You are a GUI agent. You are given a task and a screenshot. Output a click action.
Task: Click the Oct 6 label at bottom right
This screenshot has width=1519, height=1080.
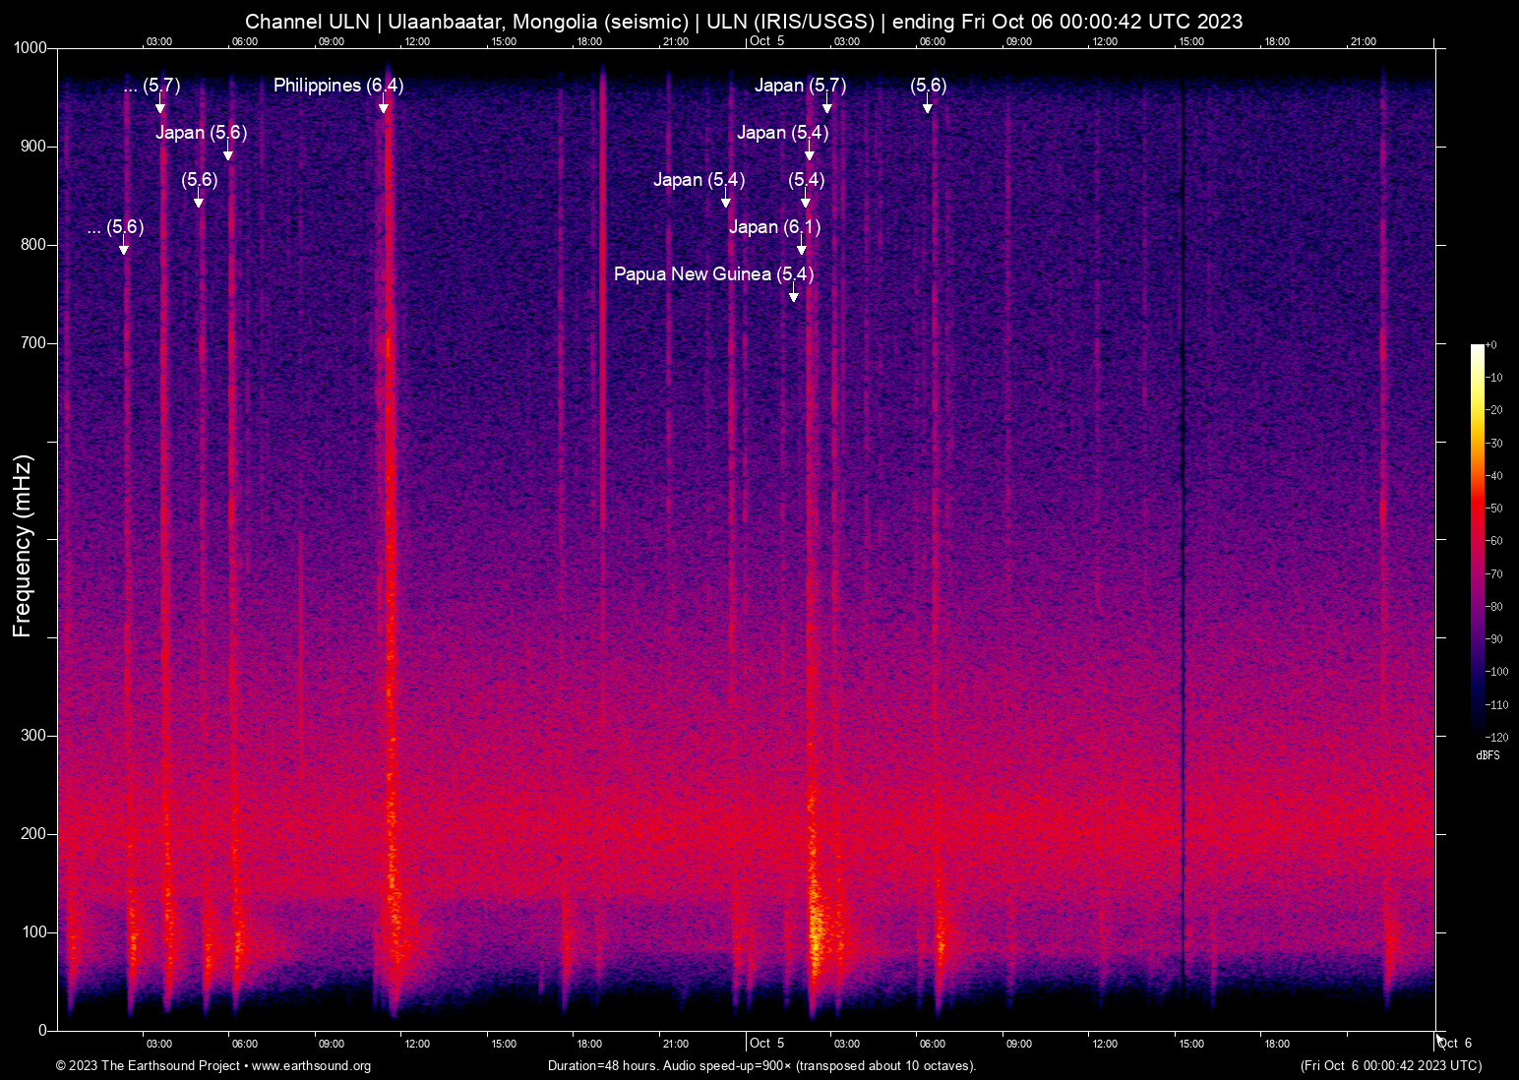[1455, 1043]
